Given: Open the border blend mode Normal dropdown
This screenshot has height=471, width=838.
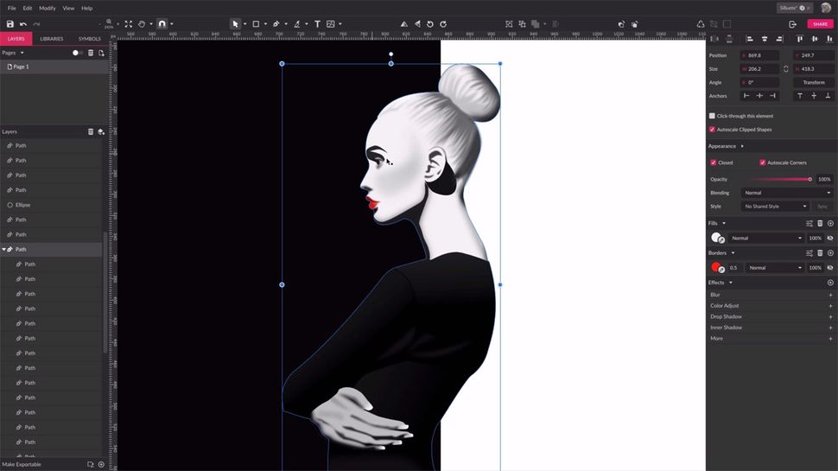Looking at the screenshot, I should click(x=774, y=268).
